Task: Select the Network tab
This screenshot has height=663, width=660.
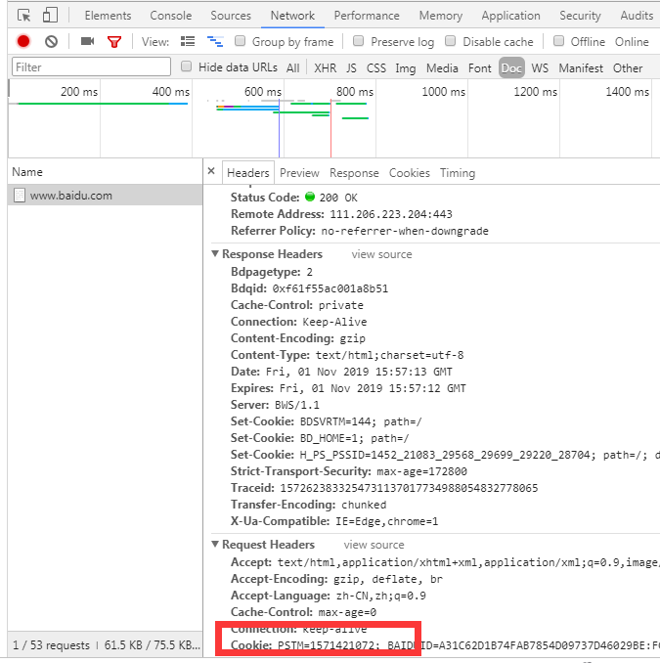Action: coord(292,16)
